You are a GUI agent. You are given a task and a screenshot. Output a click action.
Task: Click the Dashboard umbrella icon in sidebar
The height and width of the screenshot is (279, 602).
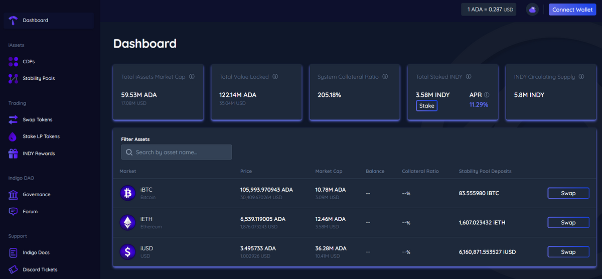[14, 20]
